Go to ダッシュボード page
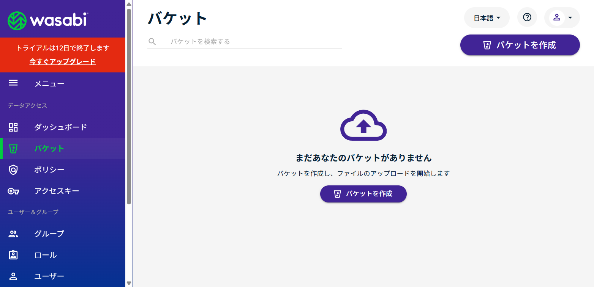 point(63,127)
